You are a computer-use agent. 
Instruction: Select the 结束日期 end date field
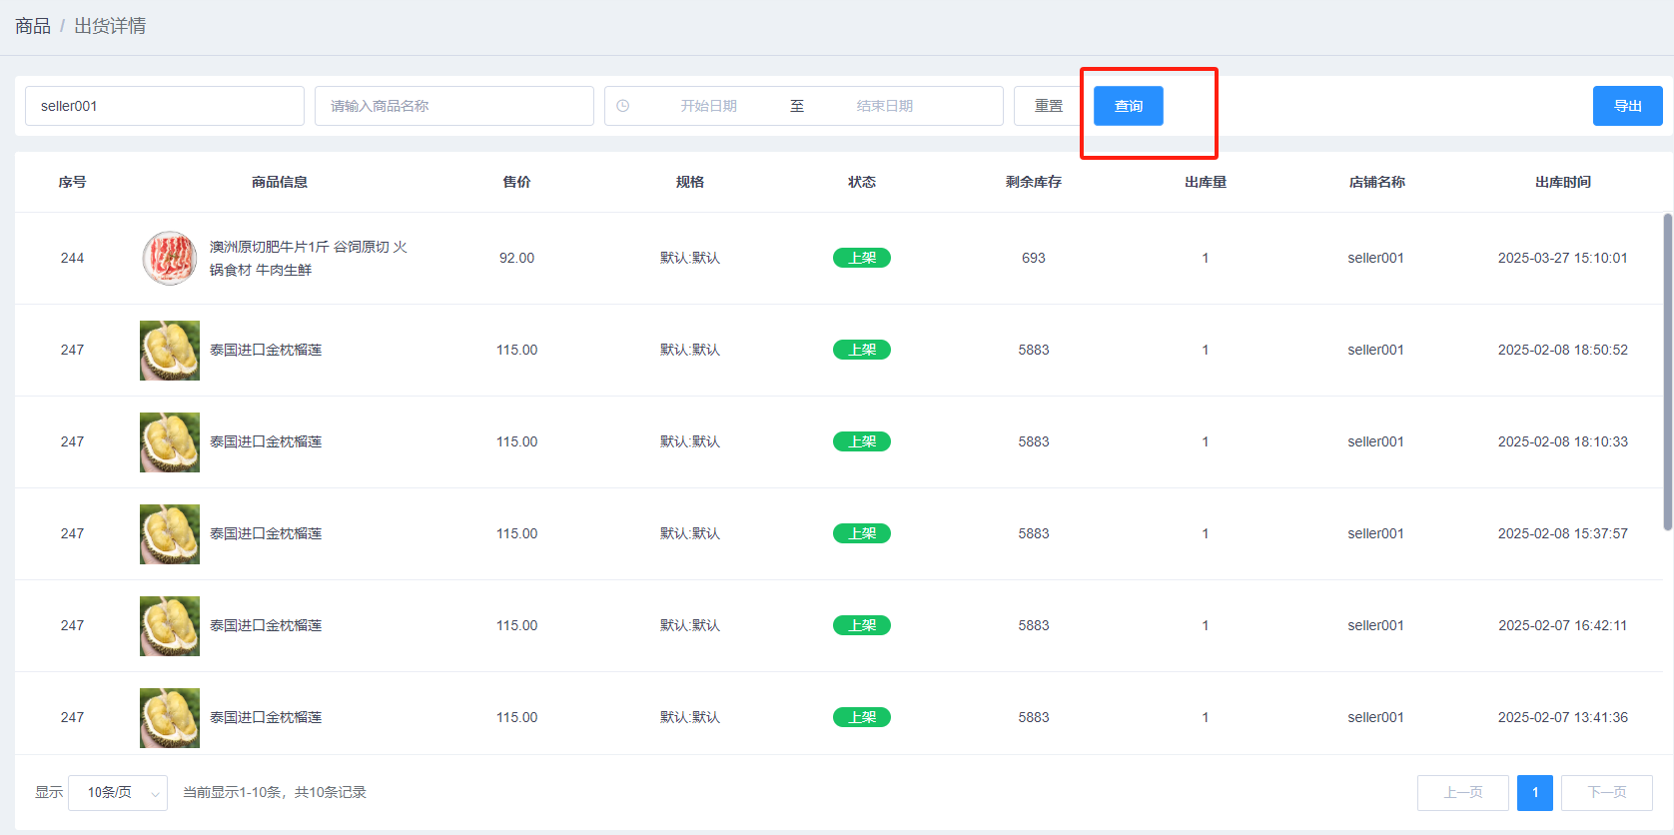pyautogui.click(x=885, y=106)
